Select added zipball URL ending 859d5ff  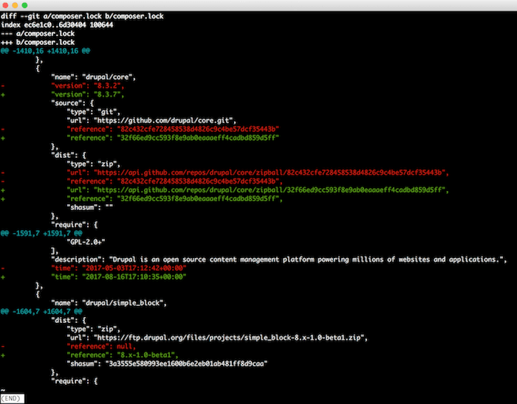pos(271,189)
